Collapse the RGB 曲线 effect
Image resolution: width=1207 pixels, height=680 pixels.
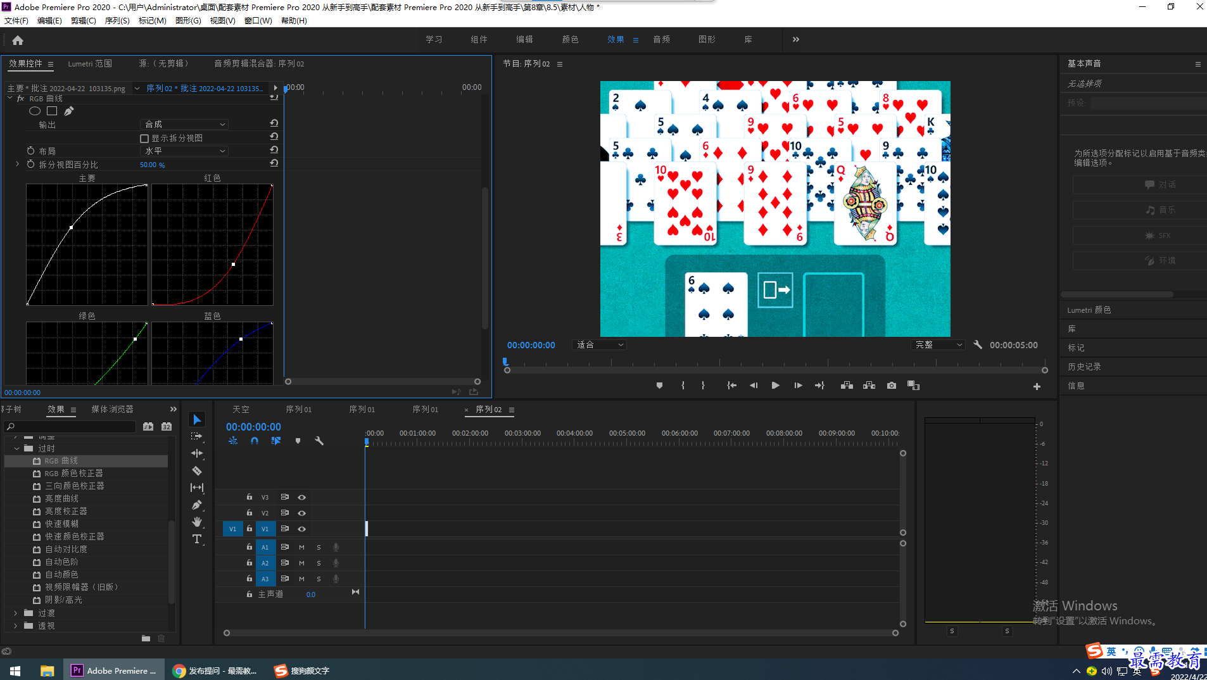point(10,99)
